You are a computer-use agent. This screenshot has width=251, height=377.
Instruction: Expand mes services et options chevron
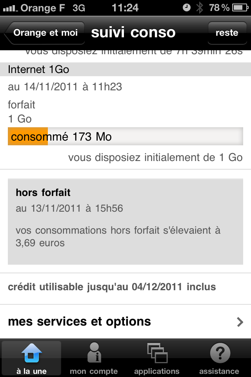tap(240, 322)
